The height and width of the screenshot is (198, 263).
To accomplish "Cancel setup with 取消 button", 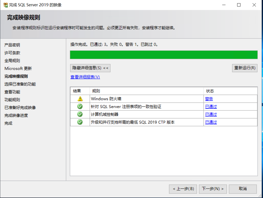I will click(243, 189).
